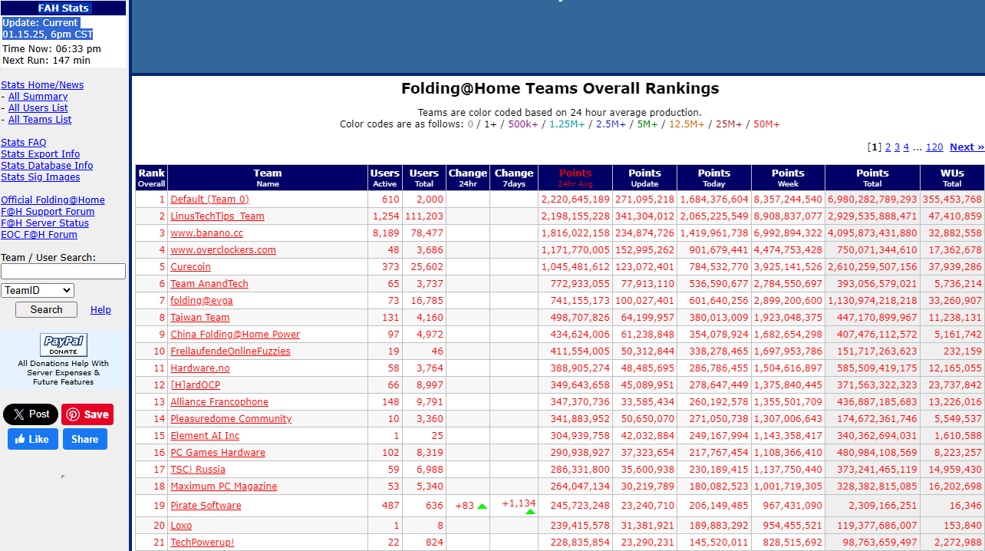This screenshot has width=985, height=551.
Task: Jump to page 120 of rankings
Action: 934,147
